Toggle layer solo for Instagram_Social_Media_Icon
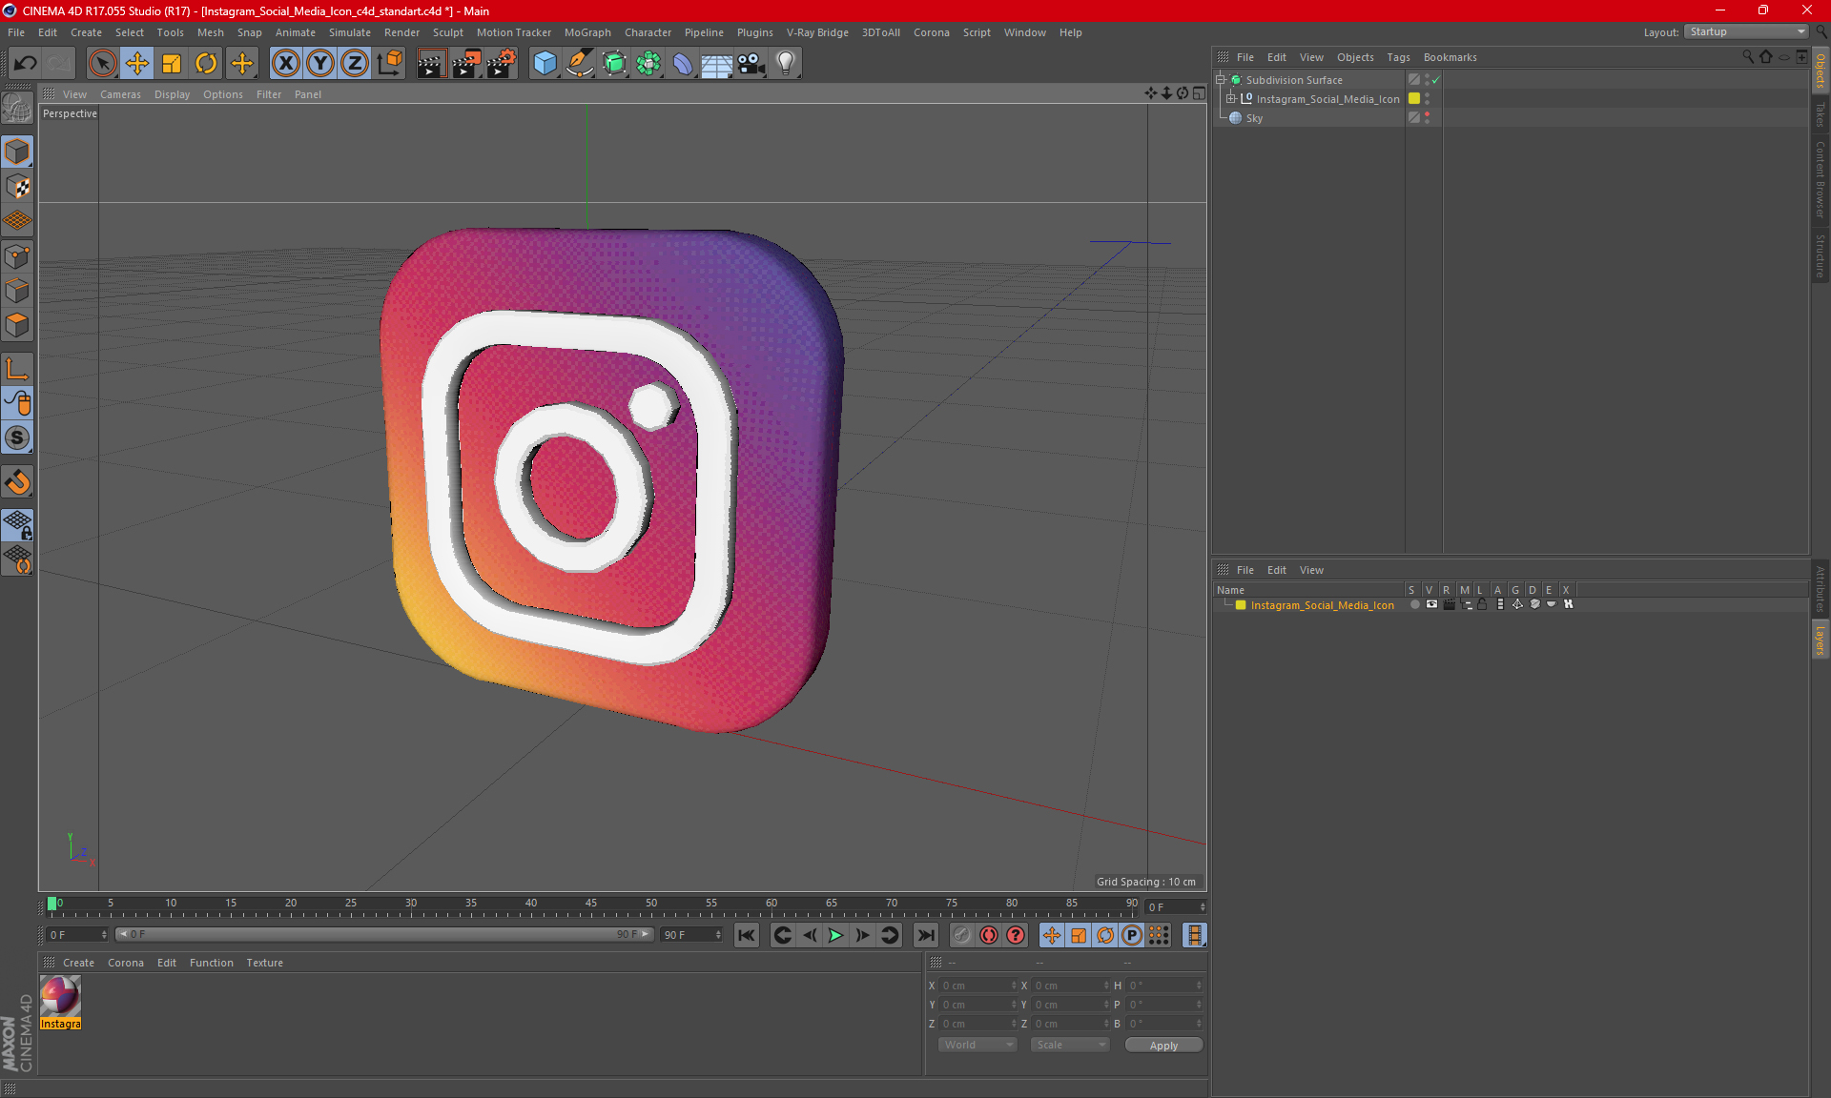The image size is (1831, 1098). pos(1414,604)
